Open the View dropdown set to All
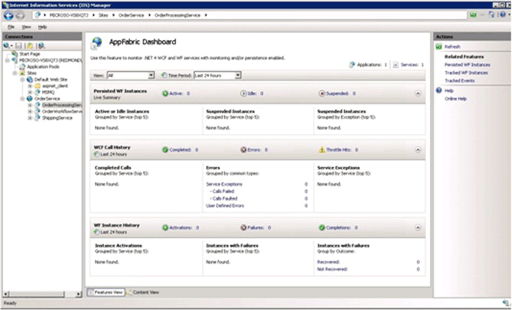This screenshot has width=512, height=310. (x=130, y=75)
